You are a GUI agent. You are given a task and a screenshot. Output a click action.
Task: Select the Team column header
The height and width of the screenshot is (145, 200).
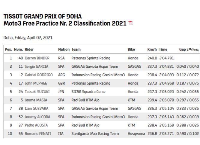(x=76, y=50)
